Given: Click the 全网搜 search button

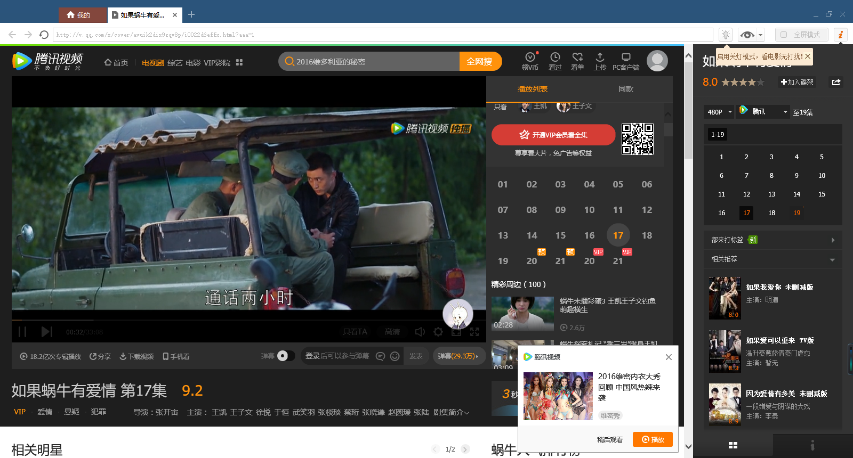Looking at the screenshot, I should (x=480, y=61).
